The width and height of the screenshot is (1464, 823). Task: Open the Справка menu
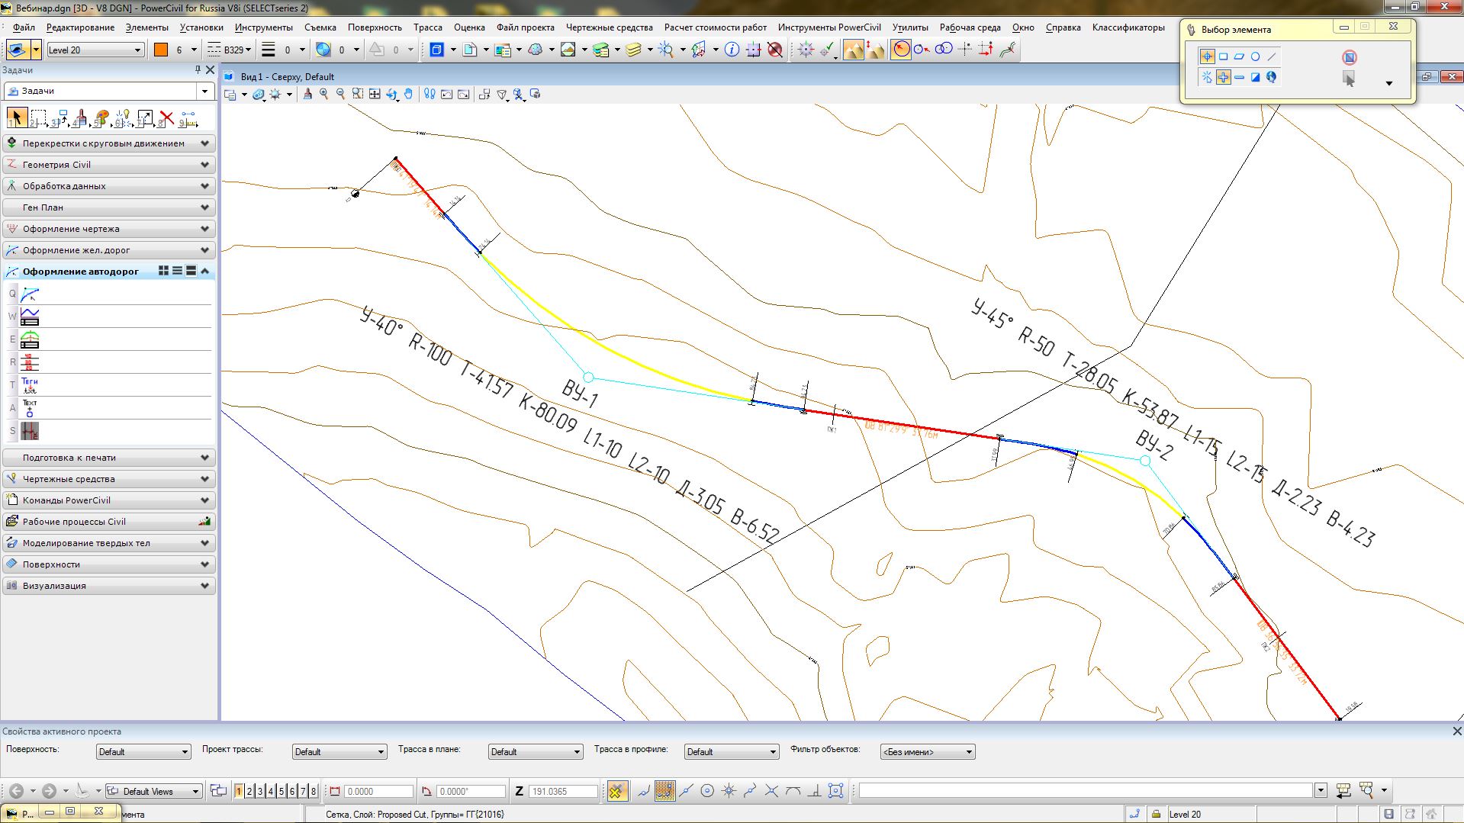(x=1063, y=27)
